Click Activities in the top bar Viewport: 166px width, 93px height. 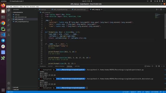[4, 1]
